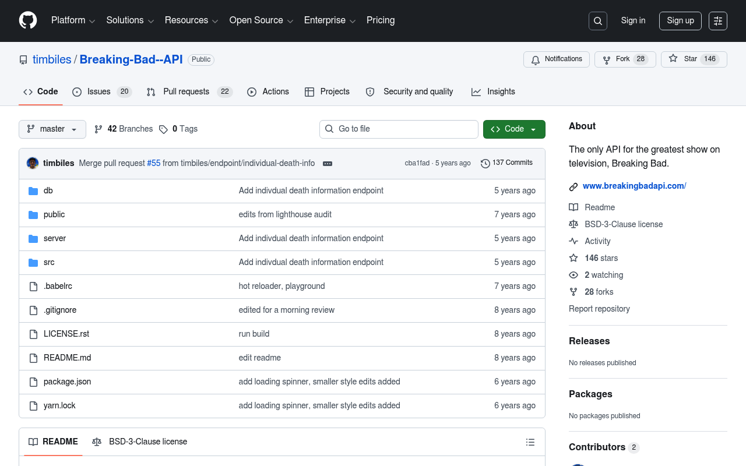746x466 pixels.
Task: Open search with magnifier icon
Action: tap(598, 21)
